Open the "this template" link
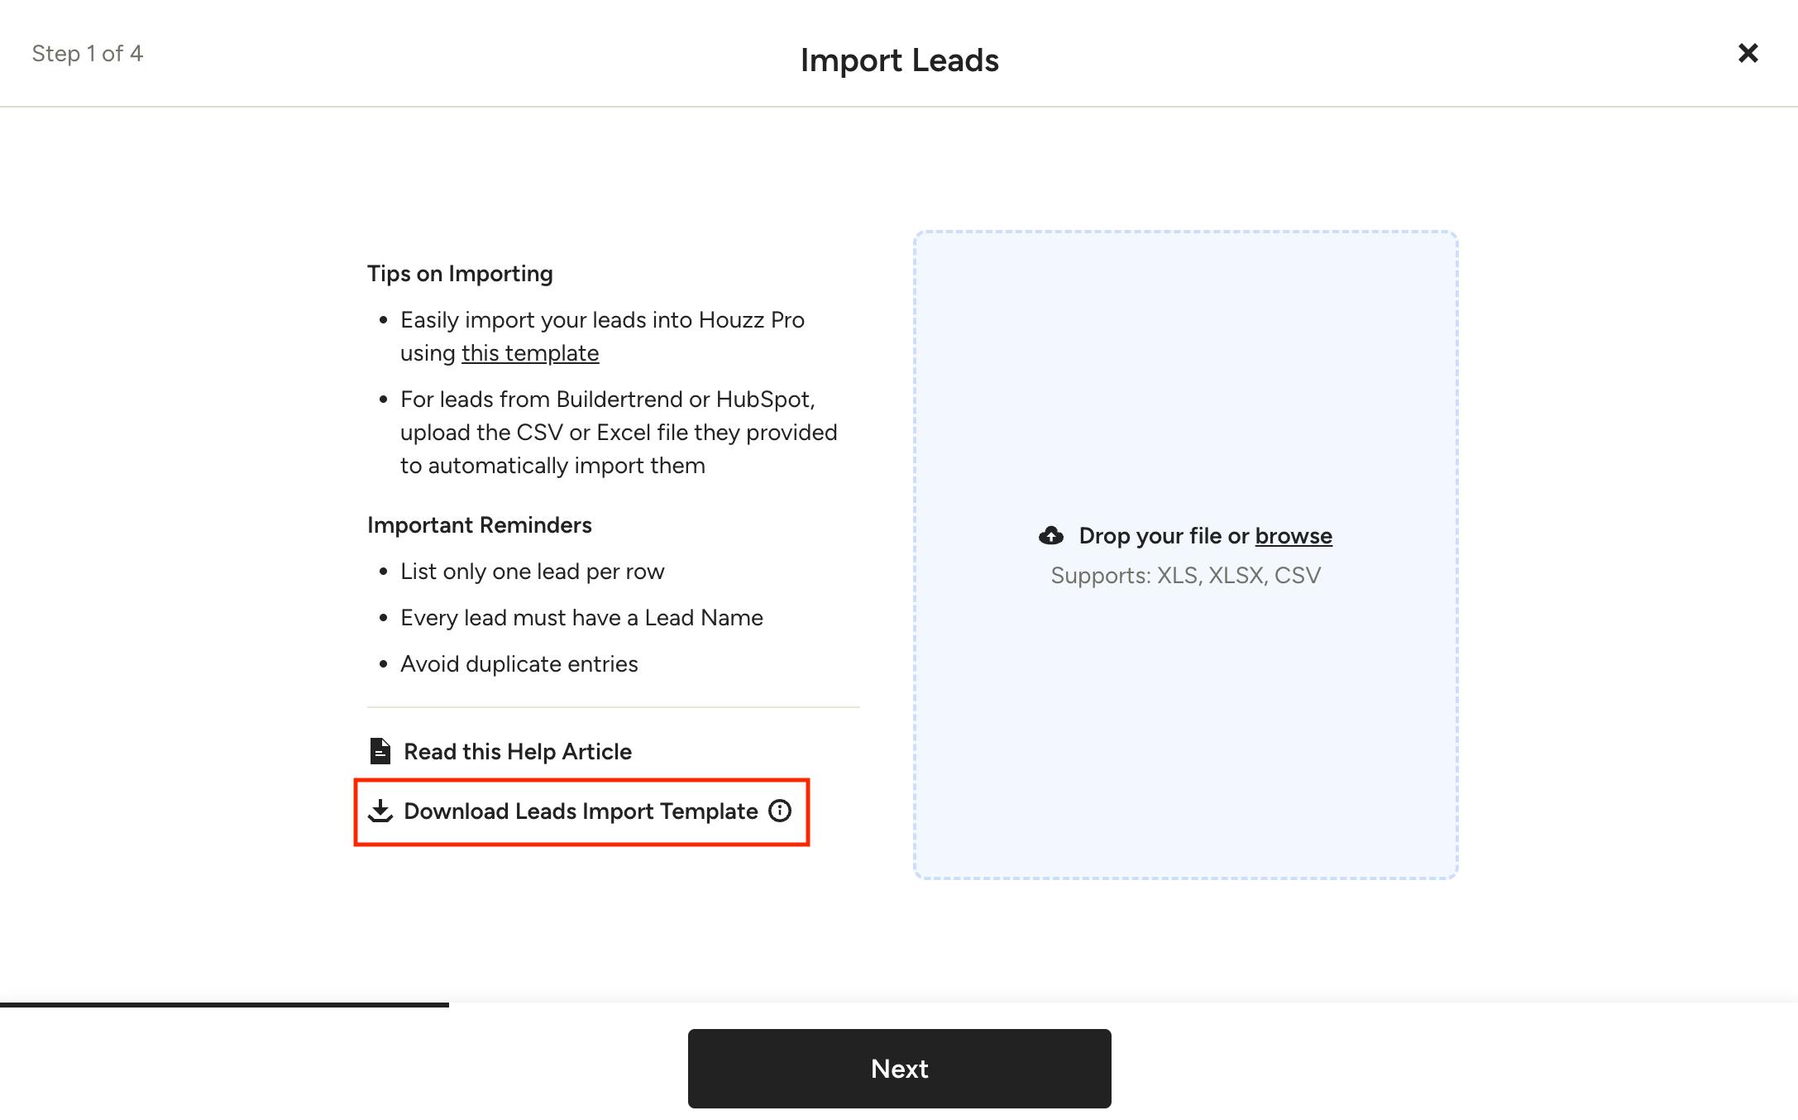The width and height of the screenshot is (1798, 1120). (530, 353)
